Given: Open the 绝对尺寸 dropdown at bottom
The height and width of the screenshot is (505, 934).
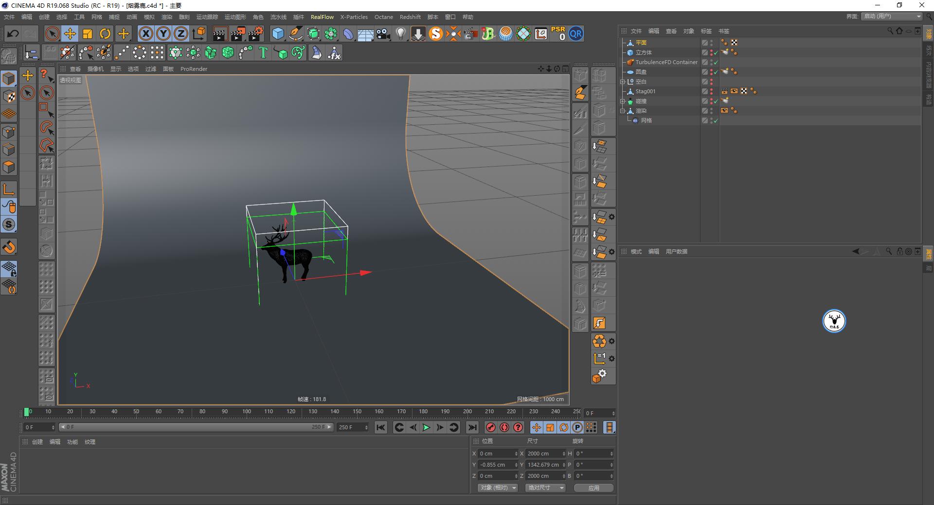Looking at the screenshot, I should pos(544,488).
